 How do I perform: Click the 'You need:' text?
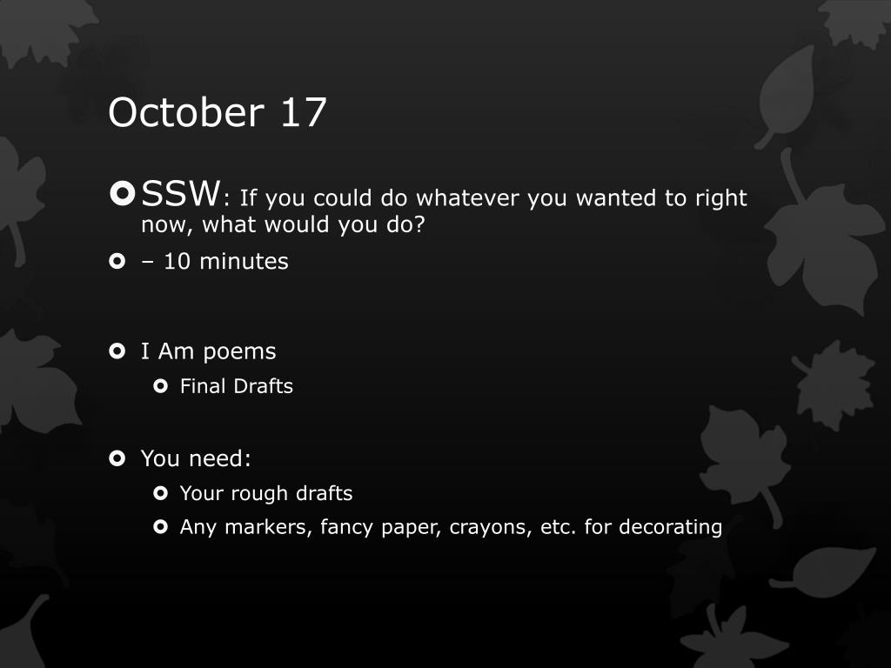(x=196, y=458)
